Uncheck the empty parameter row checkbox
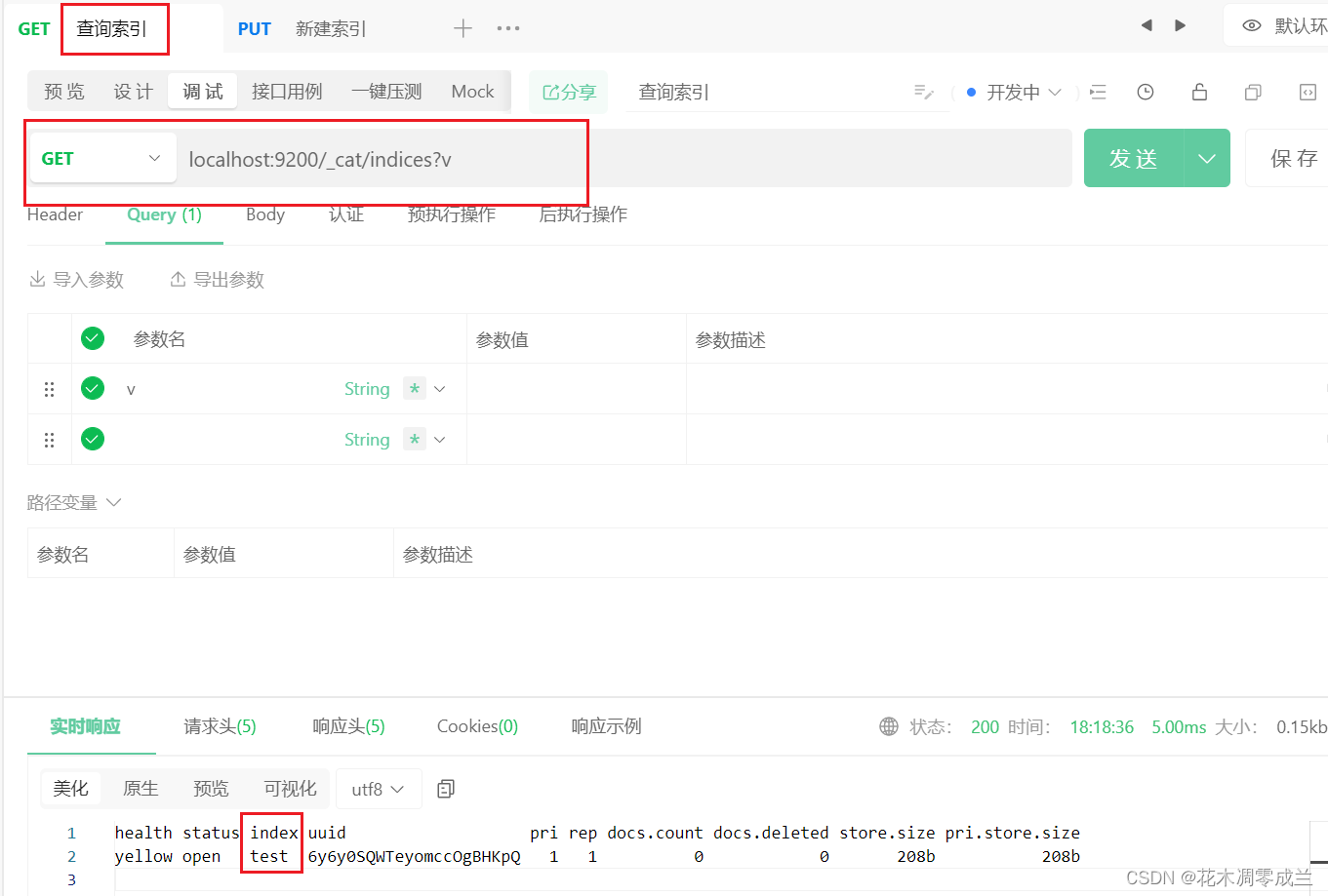 (x=93, y=439)
